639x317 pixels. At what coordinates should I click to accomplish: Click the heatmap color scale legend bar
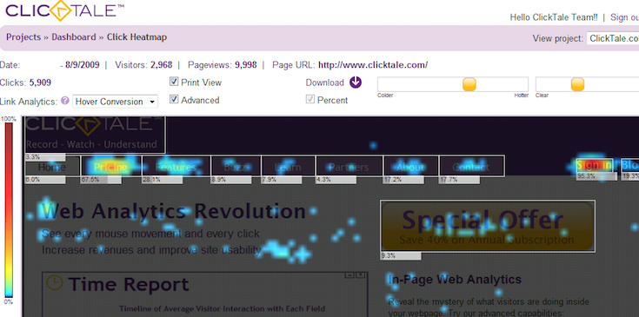coord(9,210)
